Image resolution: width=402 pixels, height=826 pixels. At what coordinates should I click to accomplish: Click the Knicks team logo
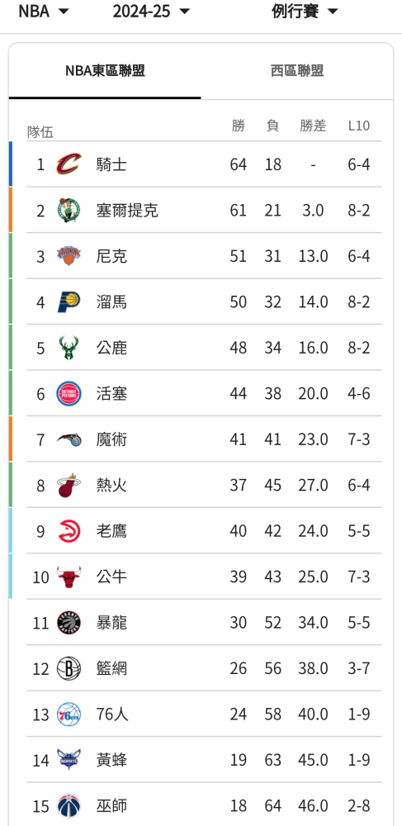[69, 256]
